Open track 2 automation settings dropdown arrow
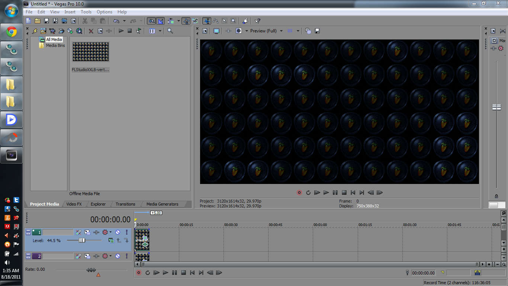This screenshot has width=508, height=286. 110,256
